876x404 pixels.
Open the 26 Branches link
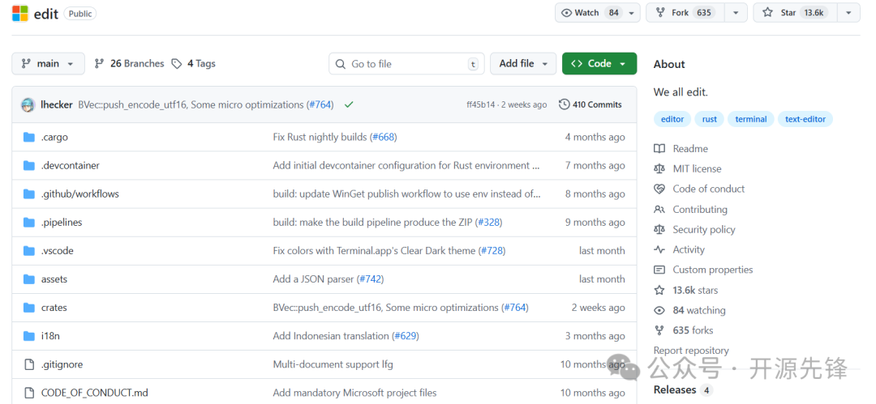click(x=129, y=63)
